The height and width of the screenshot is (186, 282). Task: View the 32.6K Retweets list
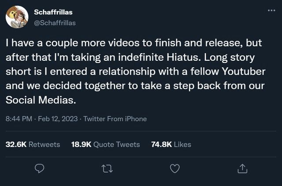[33, 144]
